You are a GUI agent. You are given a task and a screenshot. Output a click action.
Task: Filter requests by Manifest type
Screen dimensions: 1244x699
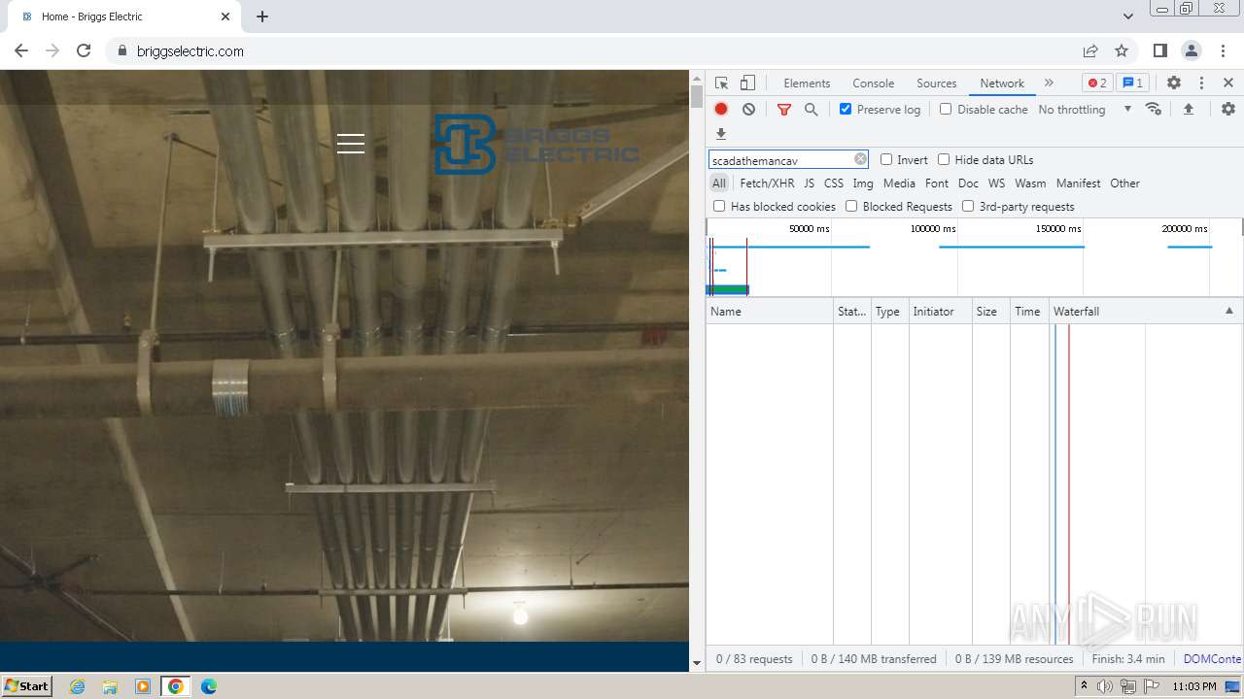1078,183
